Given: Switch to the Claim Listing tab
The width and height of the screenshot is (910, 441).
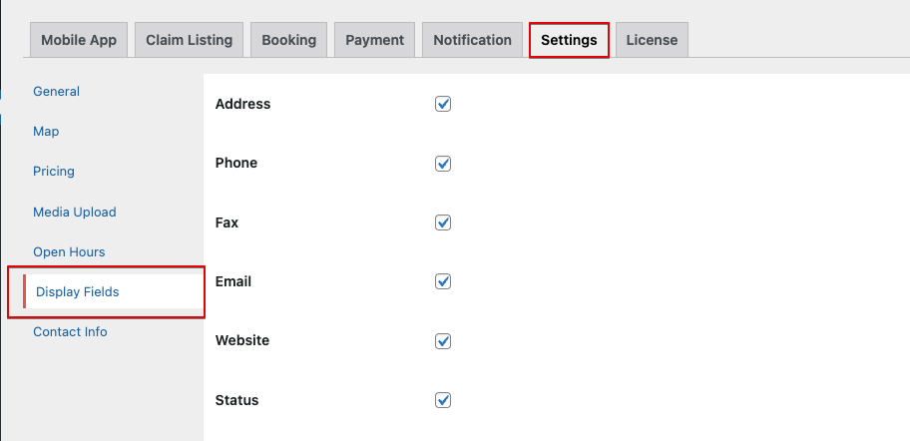Looking at the screenshot, I should [x=190, y=40].
